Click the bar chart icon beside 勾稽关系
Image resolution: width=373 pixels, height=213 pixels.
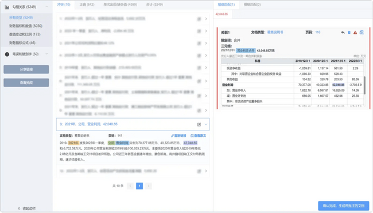[7, 7]
